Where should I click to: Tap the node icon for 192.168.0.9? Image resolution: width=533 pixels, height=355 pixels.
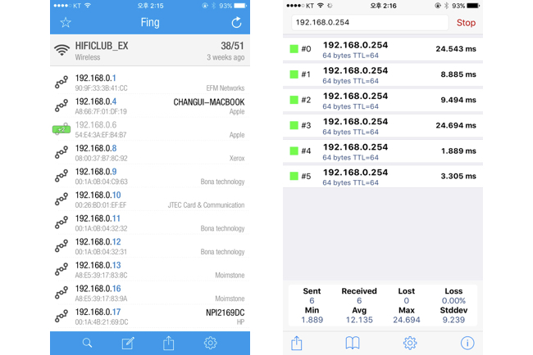coord(61,176)
